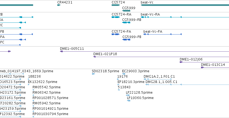
Task: Select the RM05542.5prime EST label
Action: [x=47, y=87]
